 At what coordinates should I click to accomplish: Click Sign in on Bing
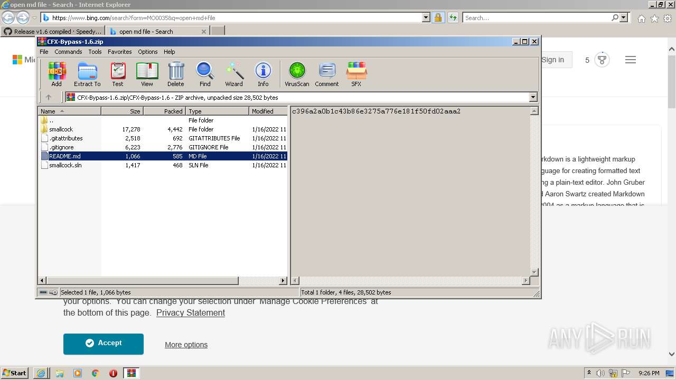tap(552, 60)
